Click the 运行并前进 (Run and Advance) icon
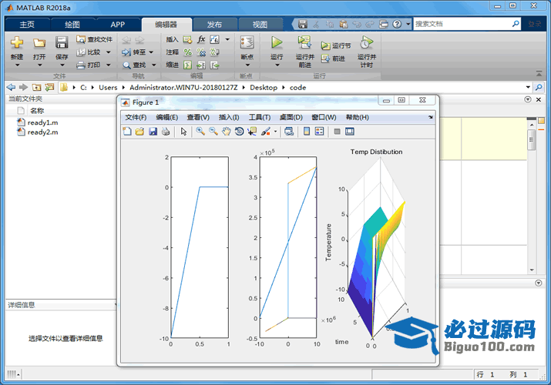Viewport: 551px width, 385px height. pyautogui.click(x=304, y=42)
